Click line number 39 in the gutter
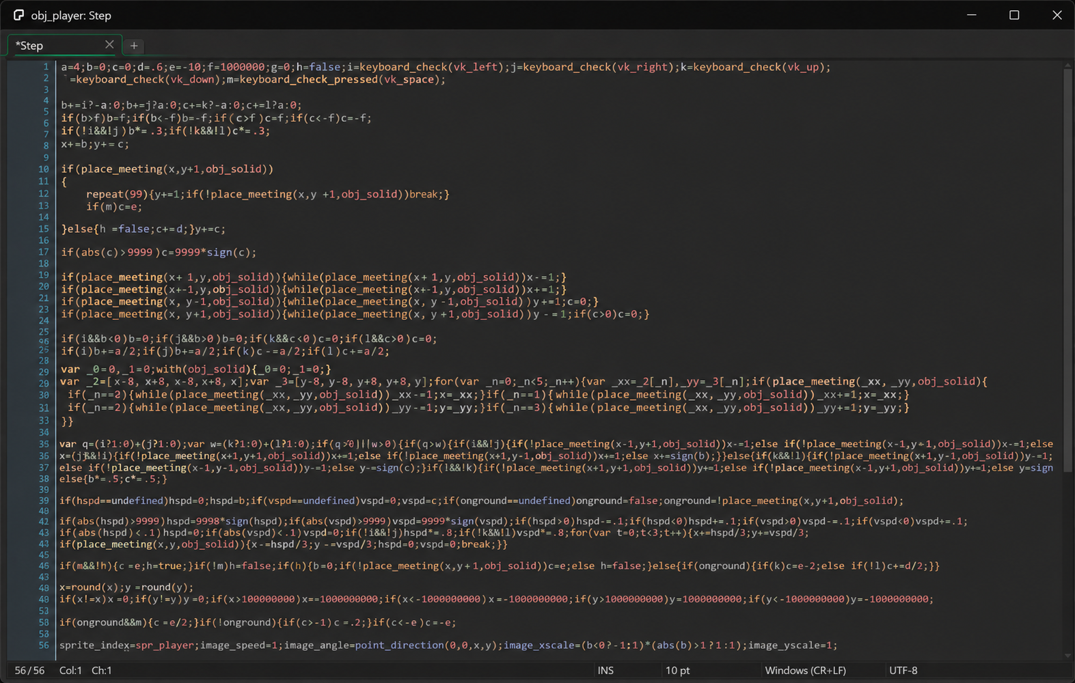1075x683 pixels. click(44, 501)
